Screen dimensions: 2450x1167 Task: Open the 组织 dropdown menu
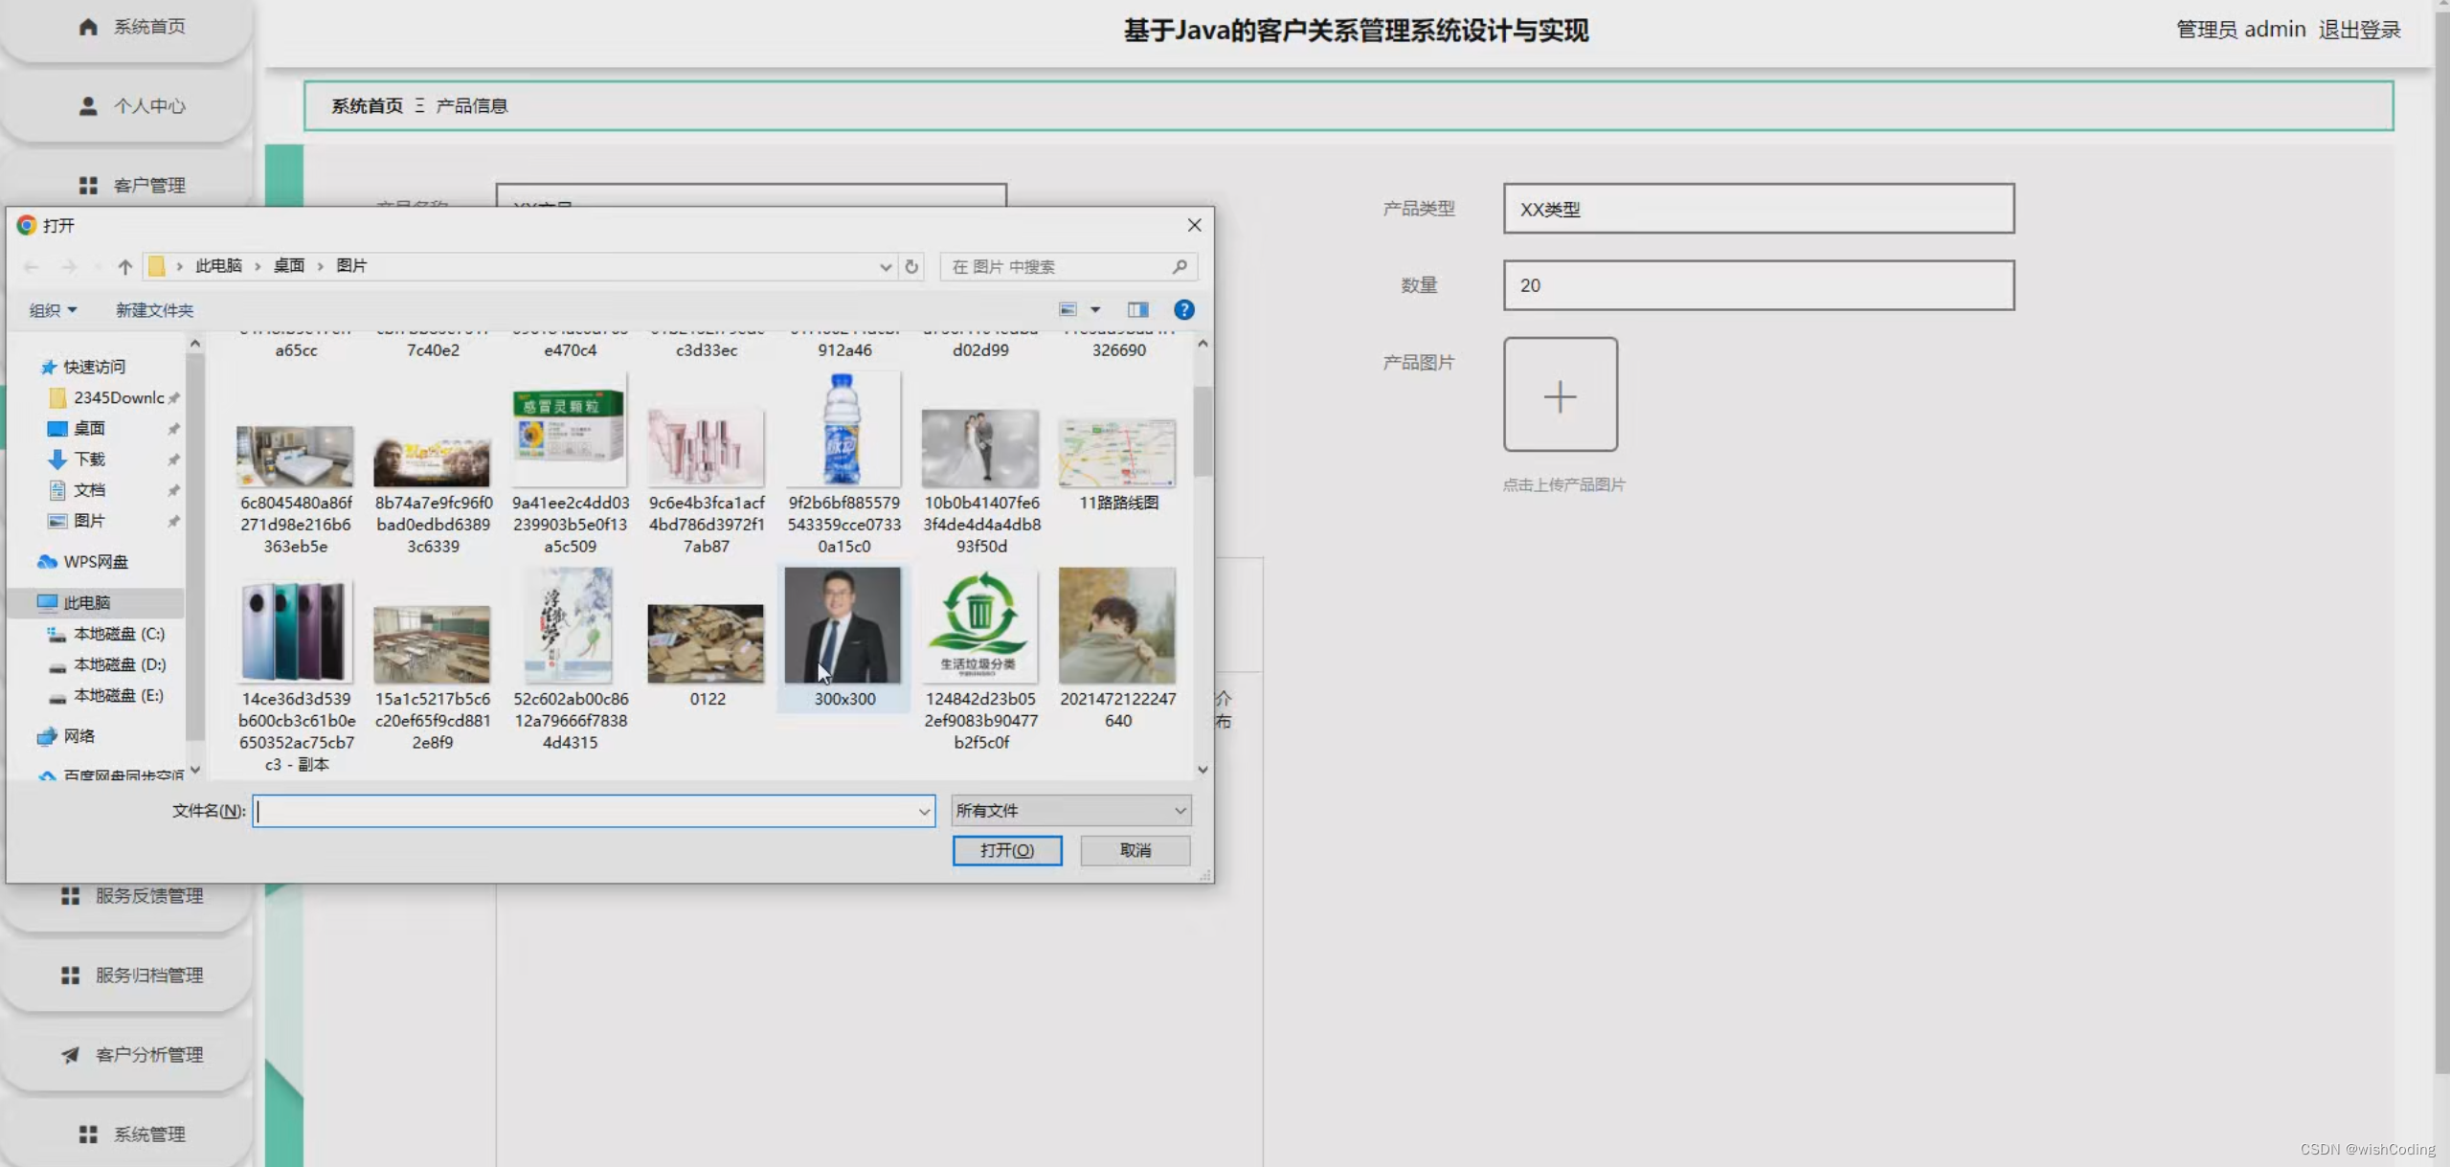53,310
